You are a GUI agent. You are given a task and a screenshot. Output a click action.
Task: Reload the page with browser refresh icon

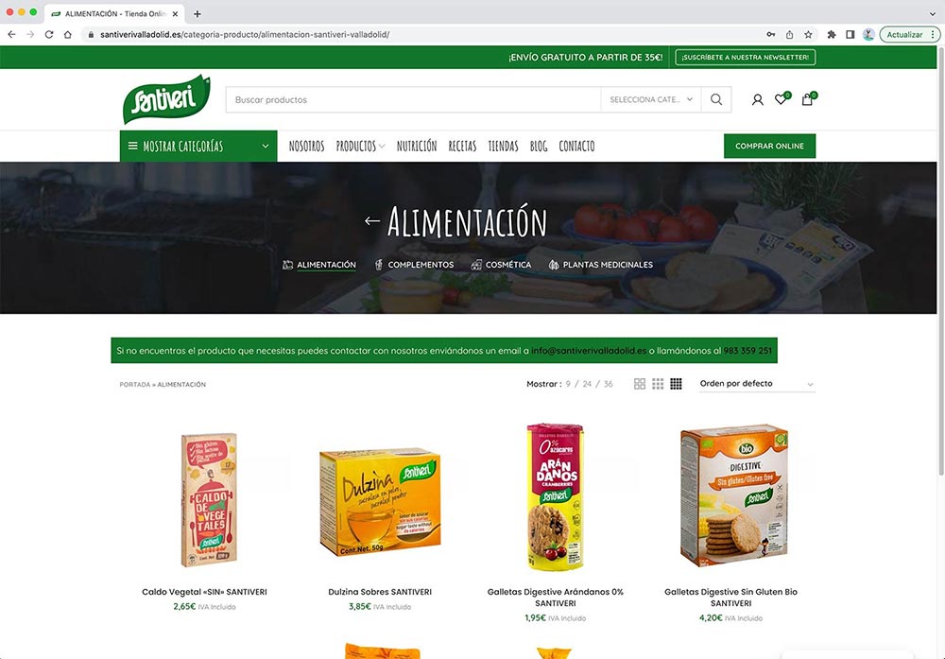(x=49, y=34)
